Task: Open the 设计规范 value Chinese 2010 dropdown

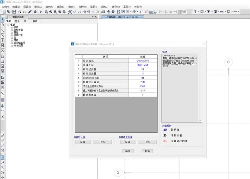Action: pyautogui.click(x=142, y=61)
